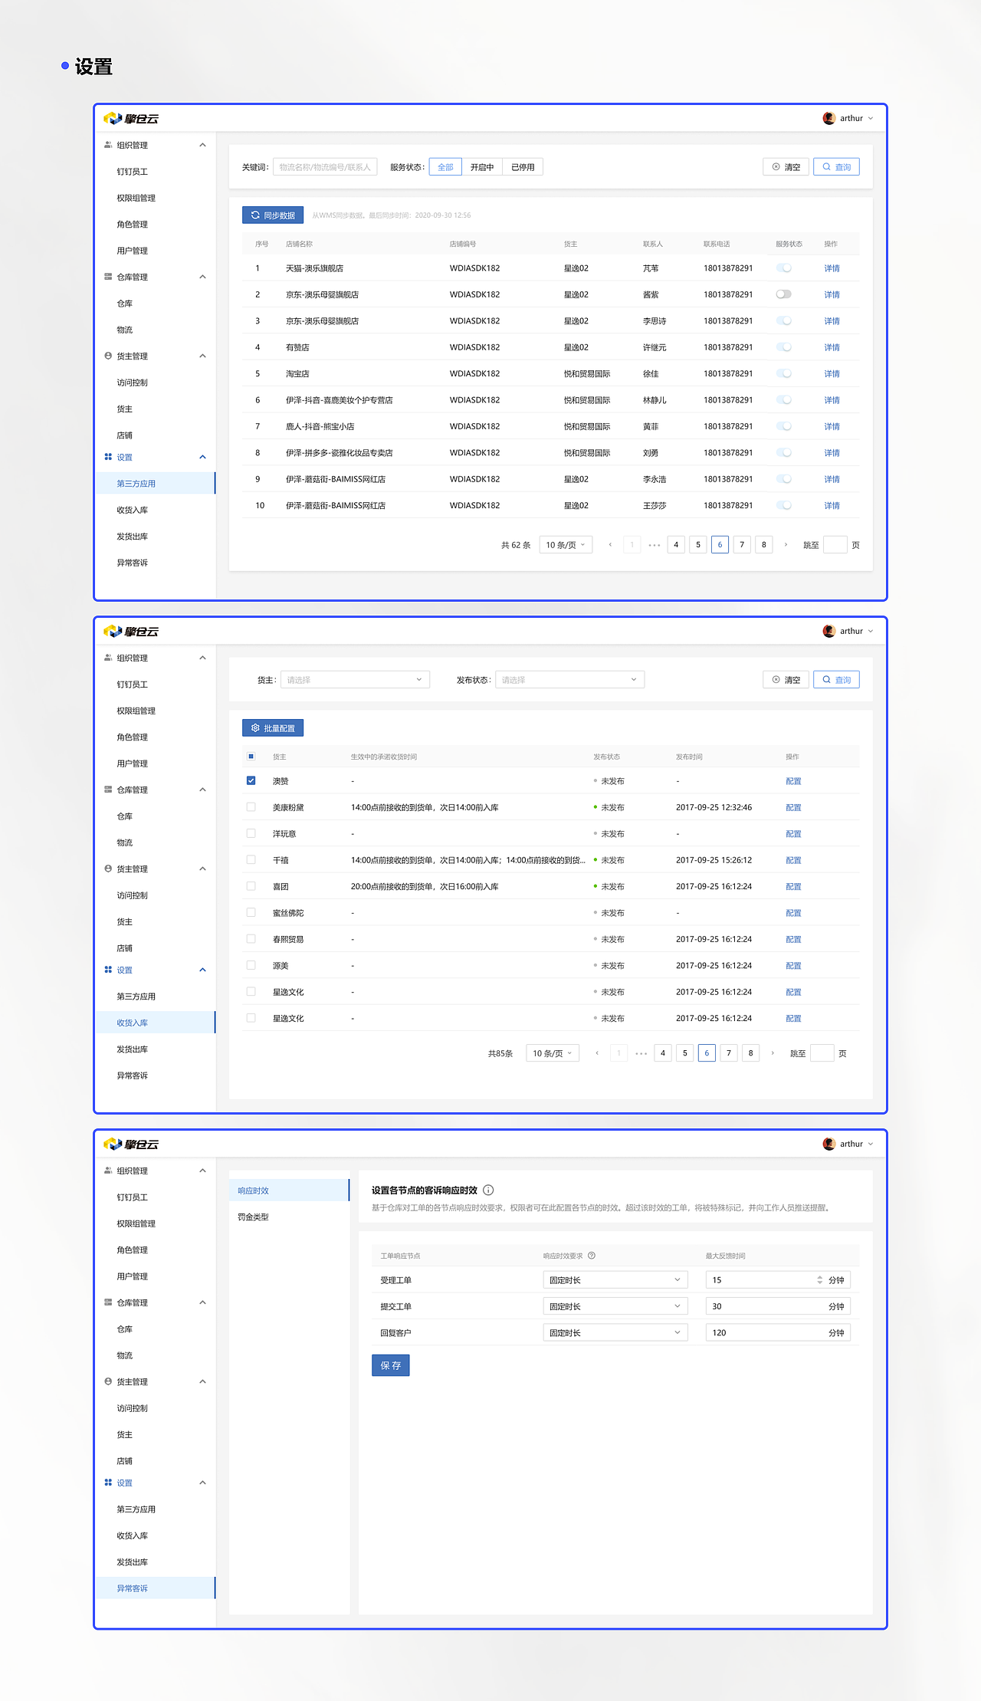The image size is (981, 1701).
Task: Check the 喜团 row checkbox
Action: tap(251, 885)
